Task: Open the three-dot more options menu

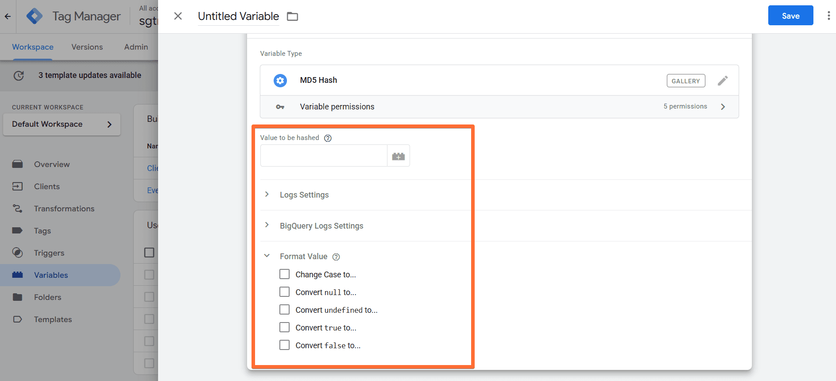Action: [828, 16]
